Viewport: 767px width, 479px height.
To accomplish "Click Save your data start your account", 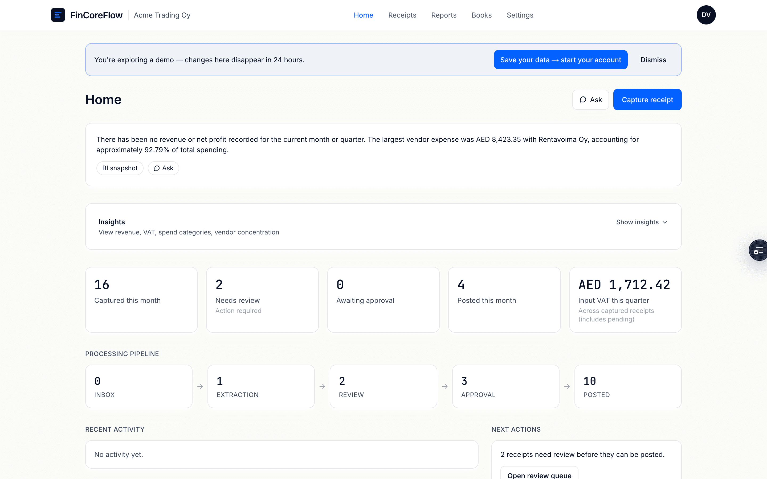I will tap(560, 60).
